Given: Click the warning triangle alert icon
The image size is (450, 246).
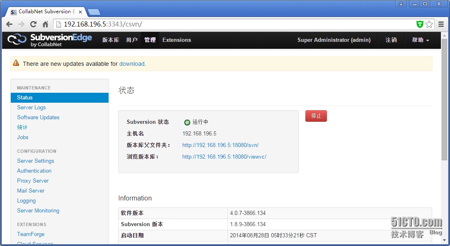Looking at the screenshot, I should point(16,63).
